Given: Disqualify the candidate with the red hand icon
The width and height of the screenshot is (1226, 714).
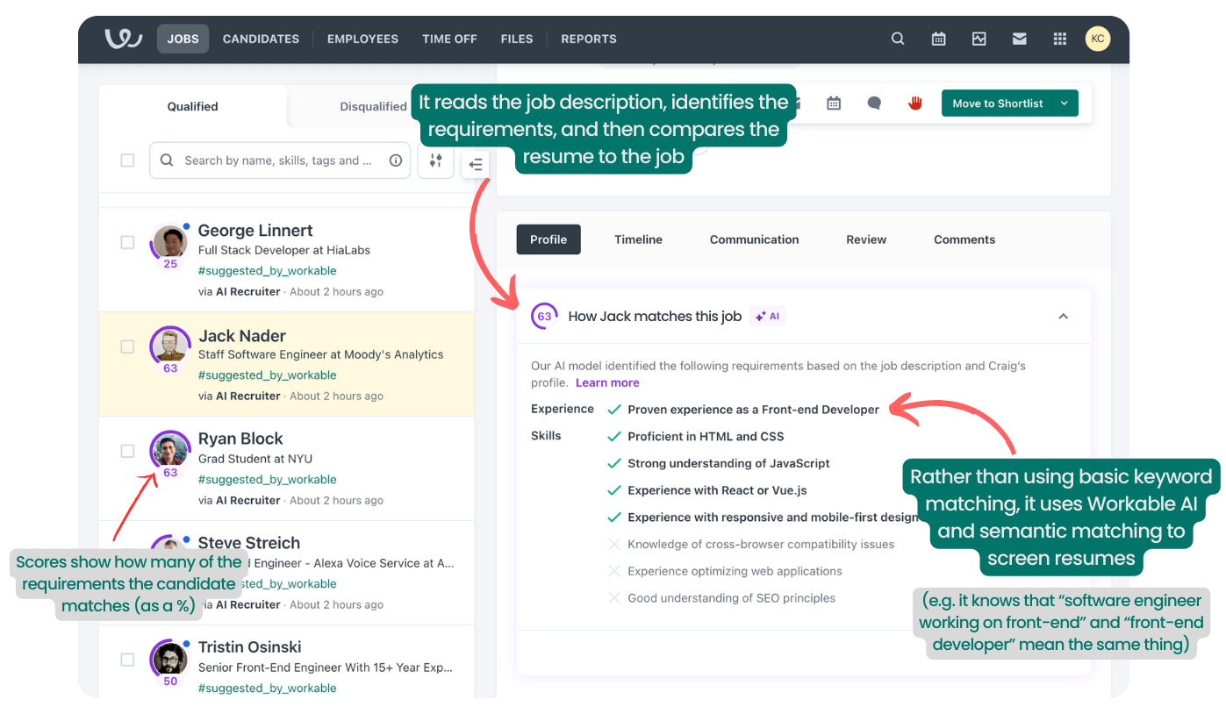Looking at the screenshot, I should coord(915,103).
